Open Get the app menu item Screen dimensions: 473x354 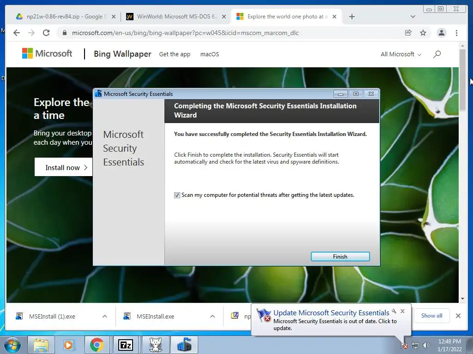175,54
